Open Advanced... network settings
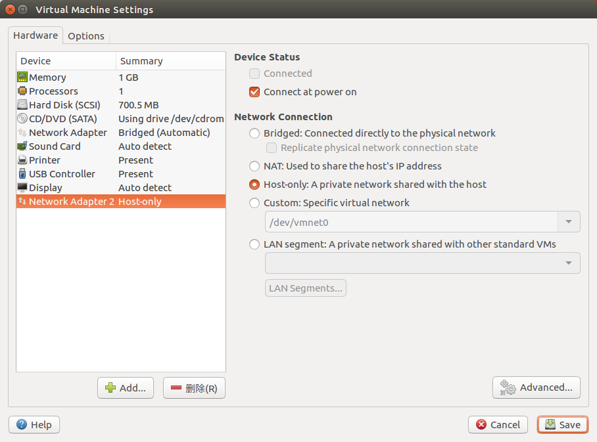 [537, 387]
